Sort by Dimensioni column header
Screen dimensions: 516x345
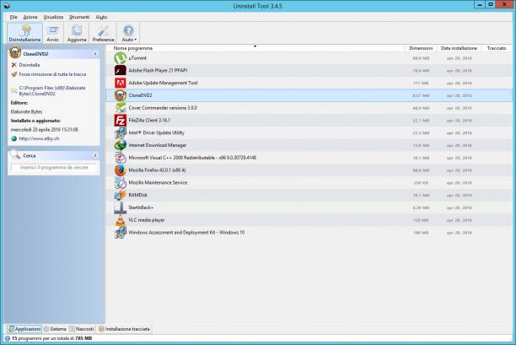pos(421,48)
